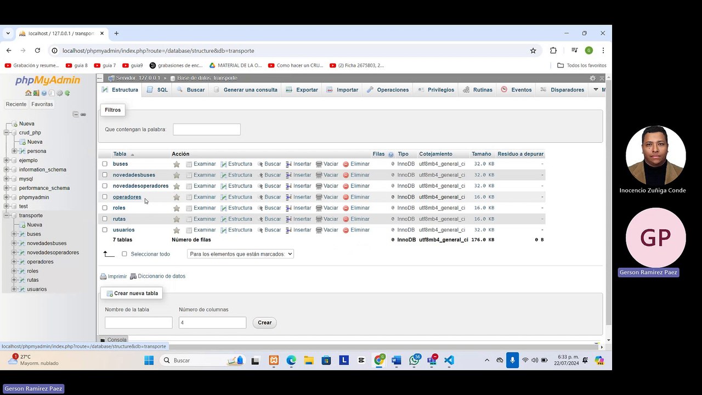702x395 pixels.
Task: Click the Imprimir link
Action: (x=114, y=276)
